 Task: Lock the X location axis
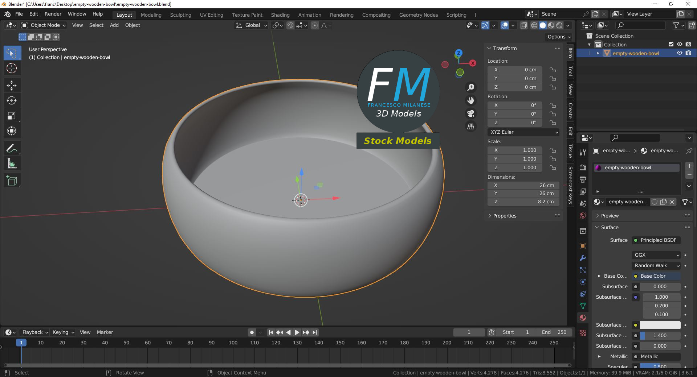[553, 70]
